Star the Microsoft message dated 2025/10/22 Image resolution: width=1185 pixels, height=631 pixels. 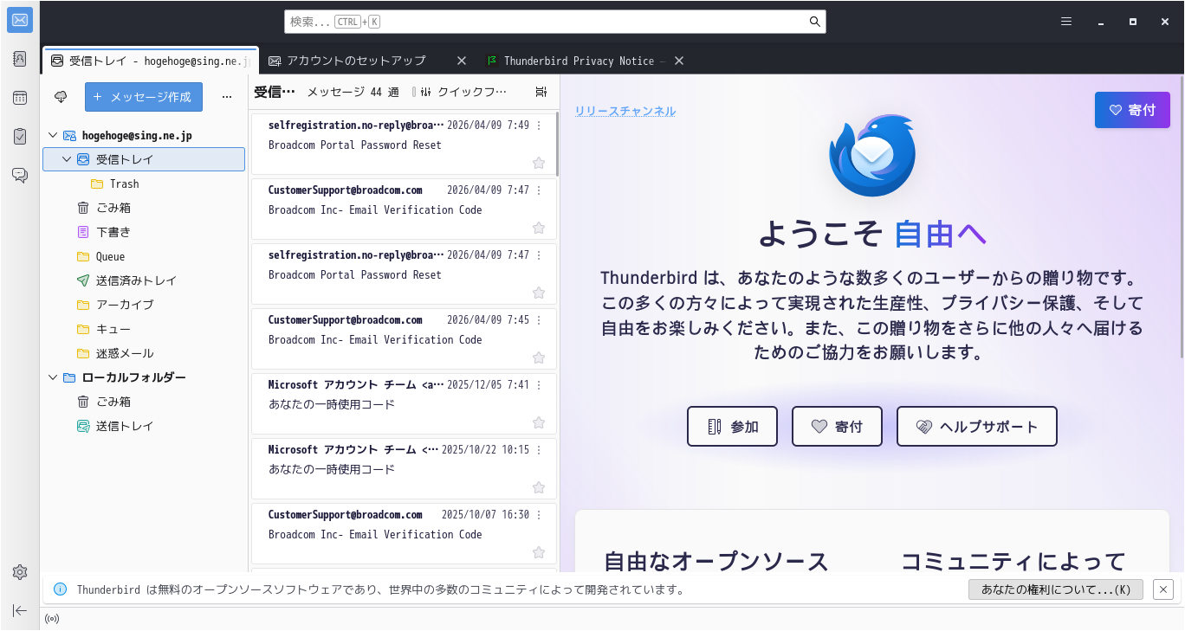click(x=539, y=487)
